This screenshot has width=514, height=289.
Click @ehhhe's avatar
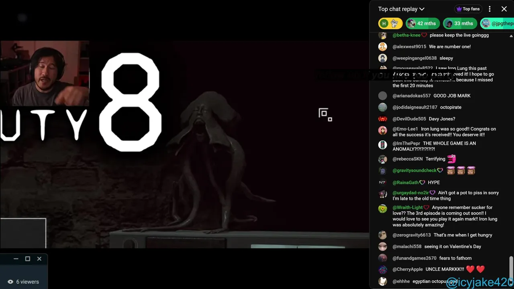coord(383,281)
